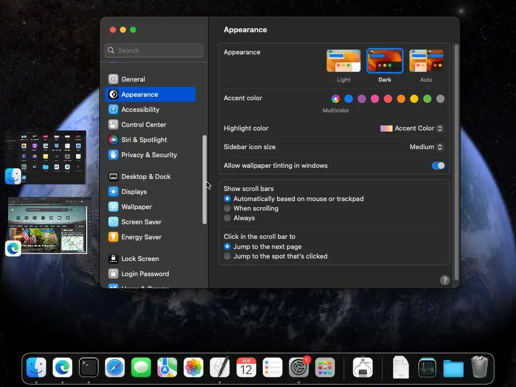Viewport: 516px width, 387px height.
Task: Click the Appearance pane scrollbar
Action: (457, 162)
